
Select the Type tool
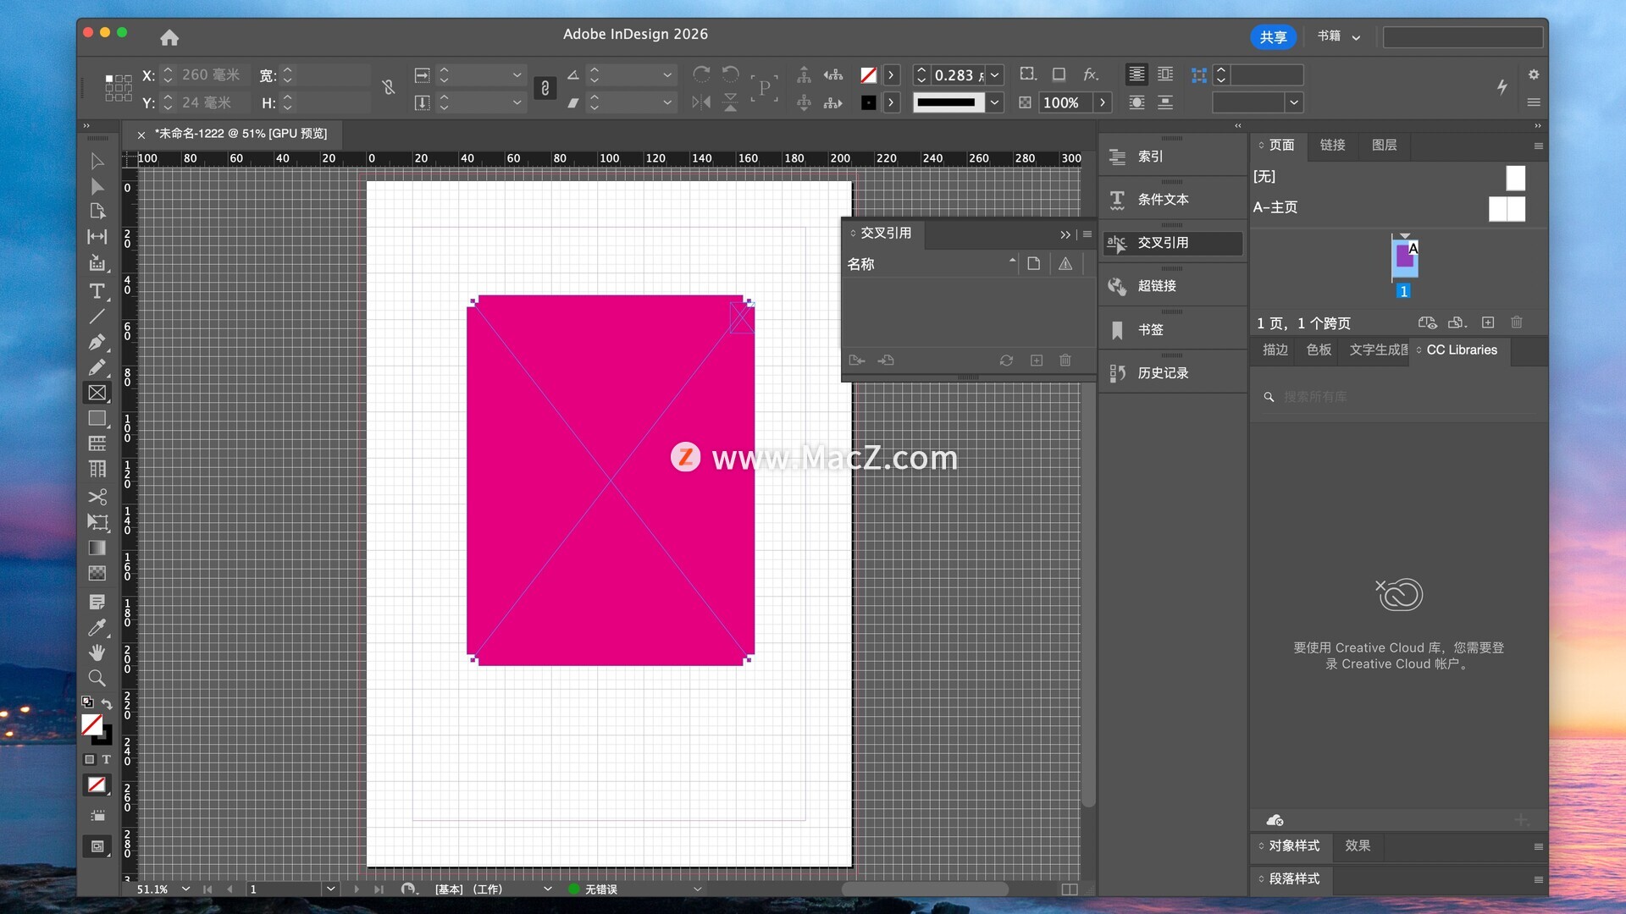click(97, 291)
